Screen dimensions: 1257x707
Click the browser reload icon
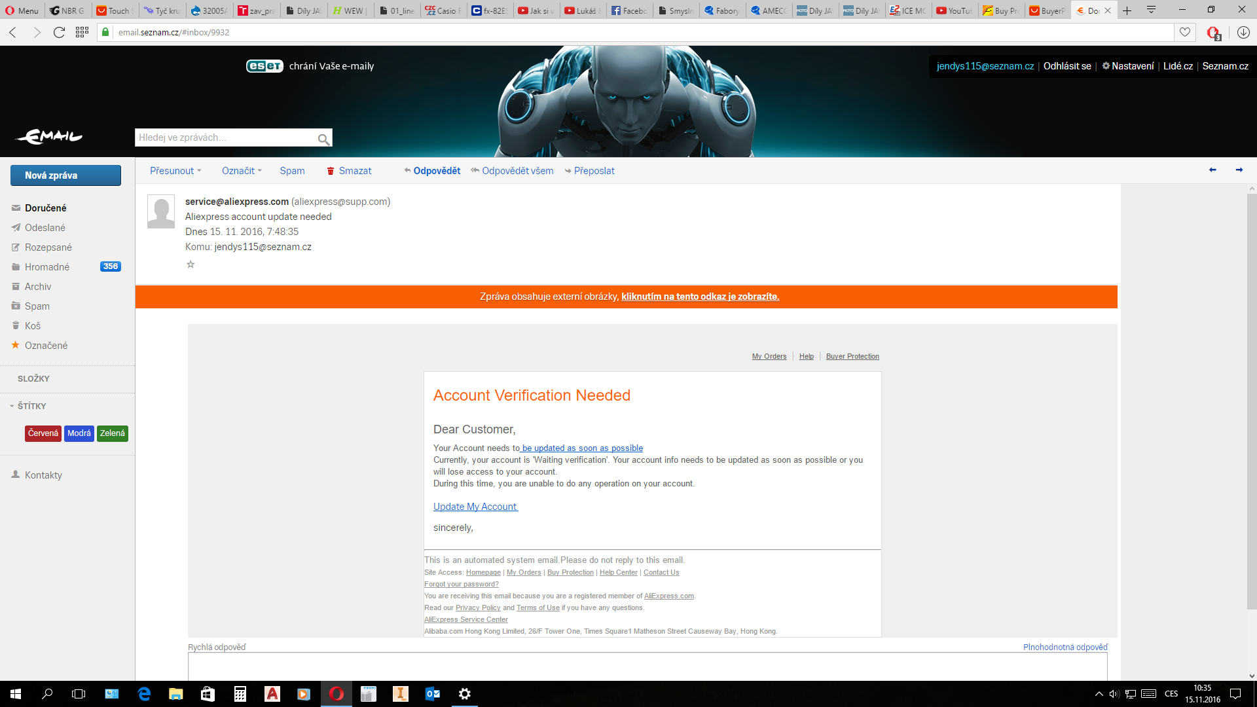59,32
